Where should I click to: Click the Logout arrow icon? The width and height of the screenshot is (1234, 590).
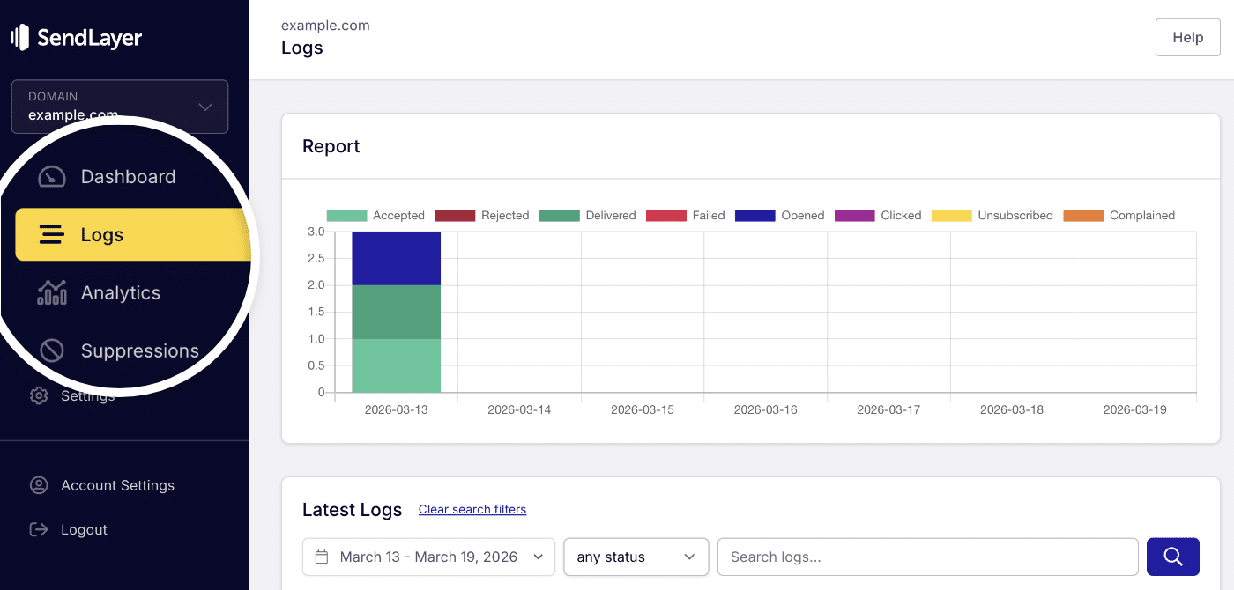(x=39, y=529)
